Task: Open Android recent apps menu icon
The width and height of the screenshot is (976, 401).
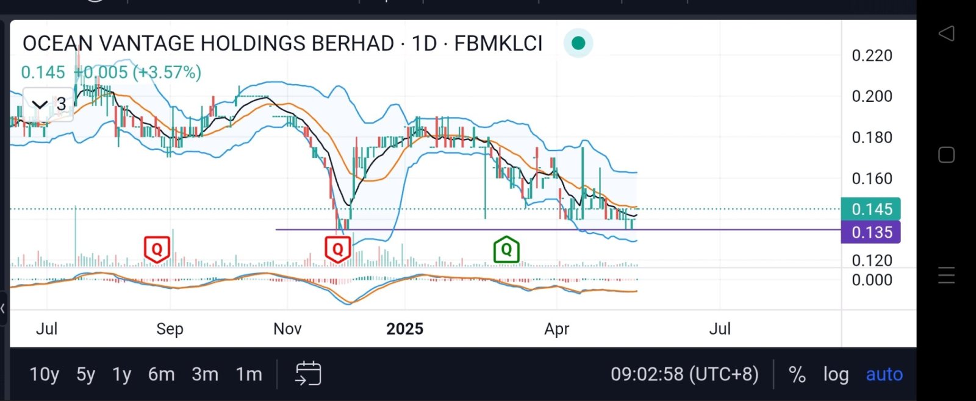Action: pyautogui.click(x=946, y=275)
